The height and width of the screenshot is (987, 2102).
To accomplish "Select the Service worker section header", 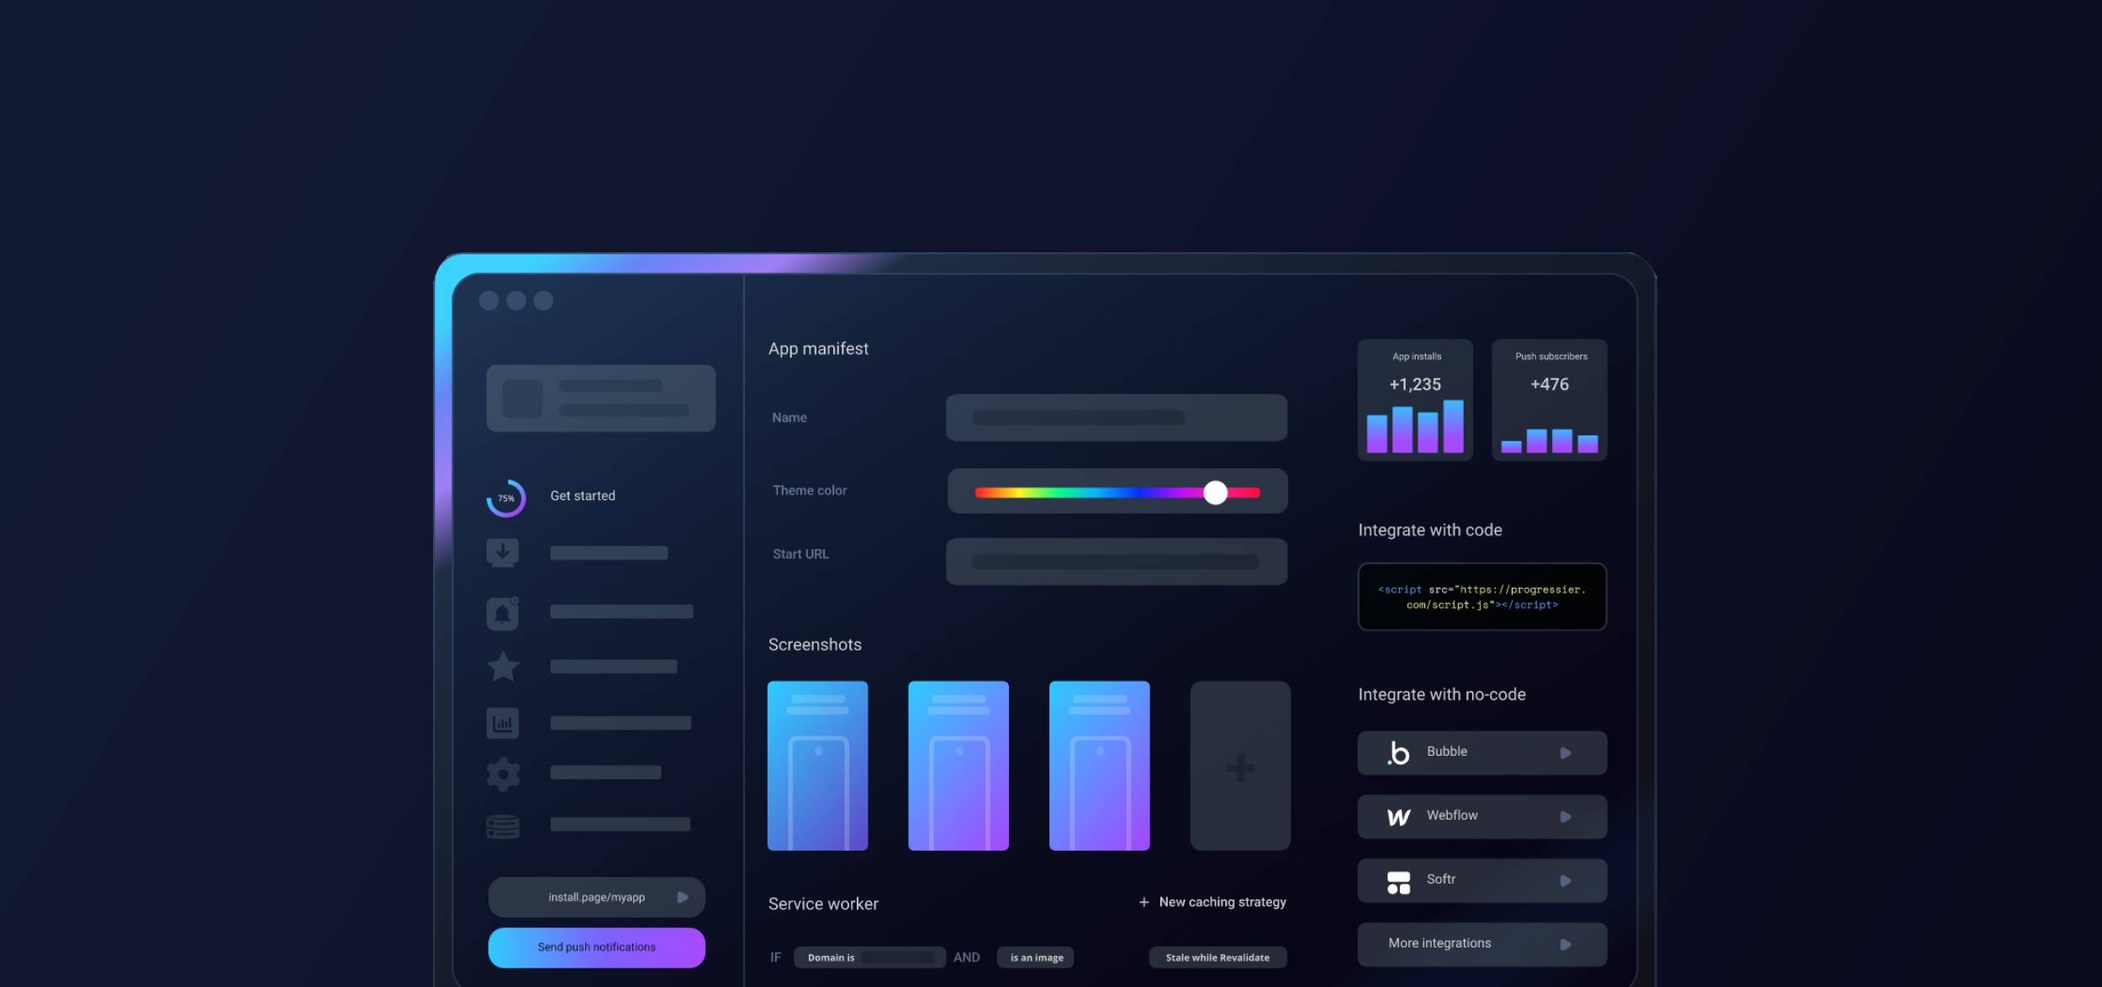I will (823, 903).
